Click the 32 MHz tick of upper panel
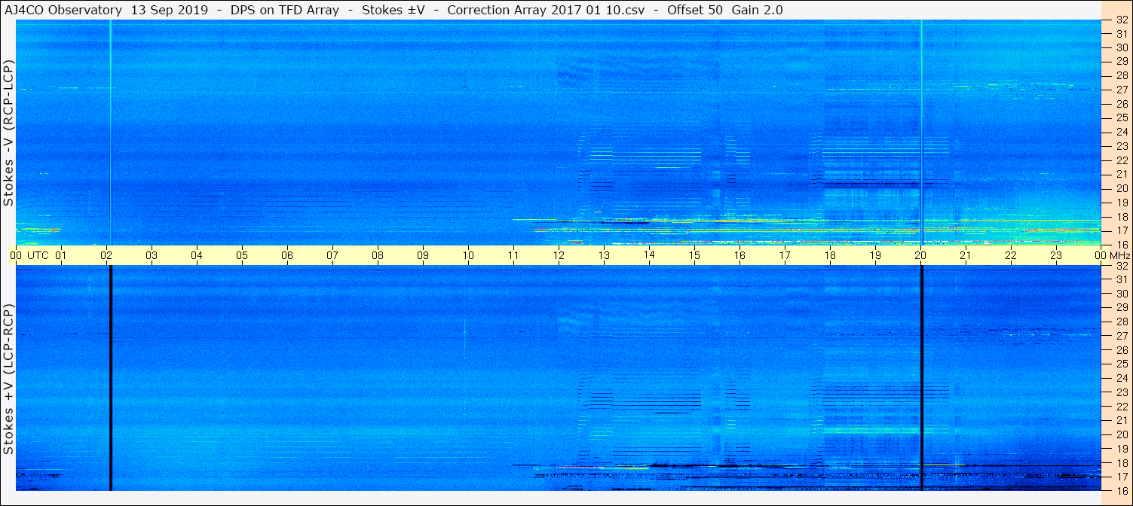This screenshot has width=1133, height=506. click(x=1121, y=20)
